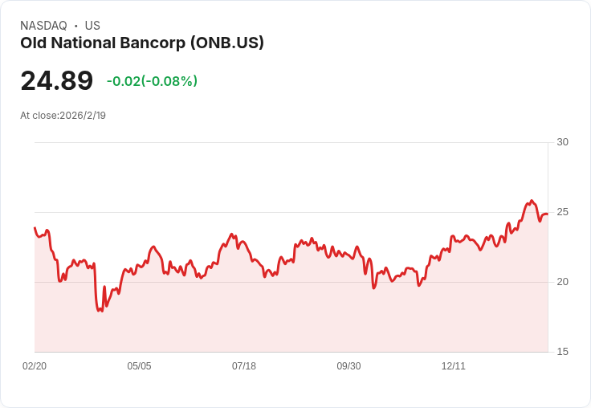Select the 07/18 date label

244,366
